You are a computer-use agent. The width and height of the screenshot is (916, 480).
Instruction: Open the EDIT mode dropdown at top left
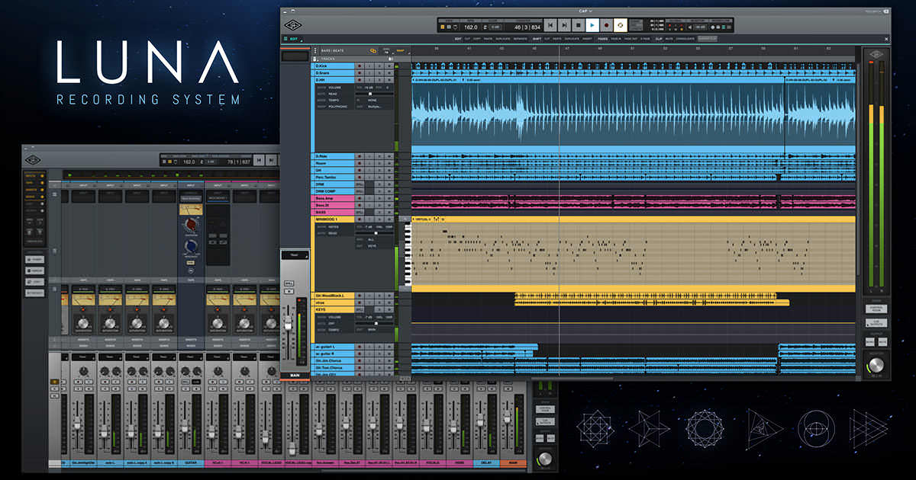(x=293, y=38)
